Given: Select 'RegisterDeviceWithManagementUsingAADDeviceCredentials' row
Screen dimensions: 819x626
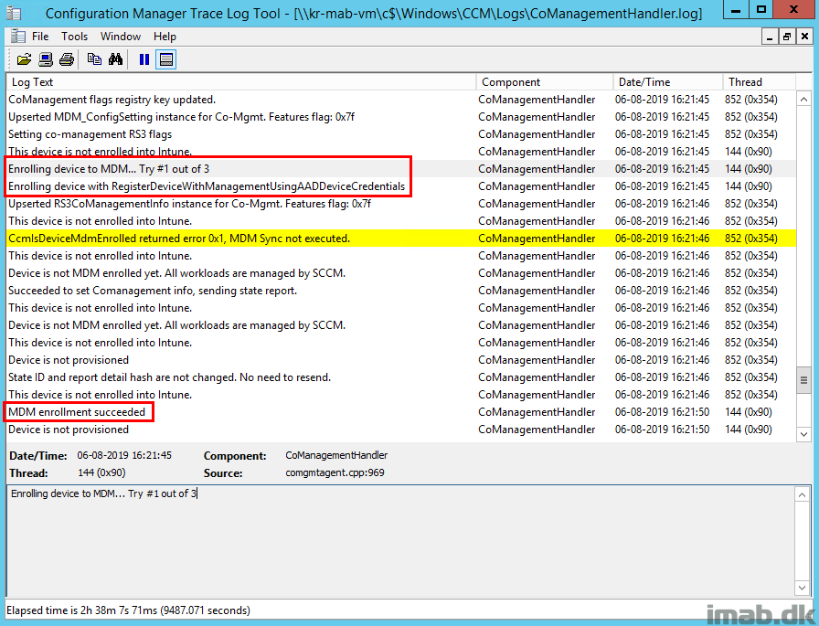Looking at the screenshot, I should [x=401, y=186].
